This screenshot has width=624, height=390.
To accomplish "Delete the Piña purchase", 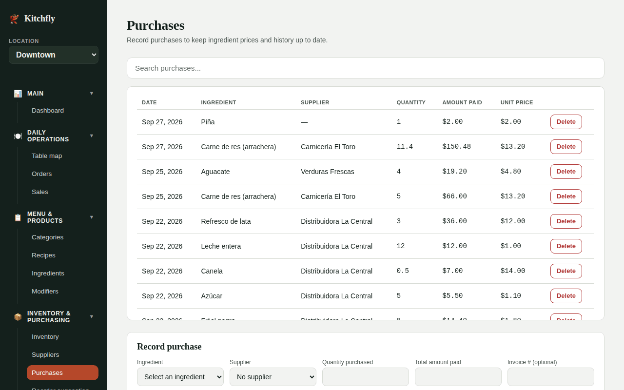I will click(x=566, y=122).
